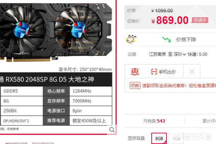Close the price comparison bar with X
This screenshot has width=216, height=144.
(192, 72)
